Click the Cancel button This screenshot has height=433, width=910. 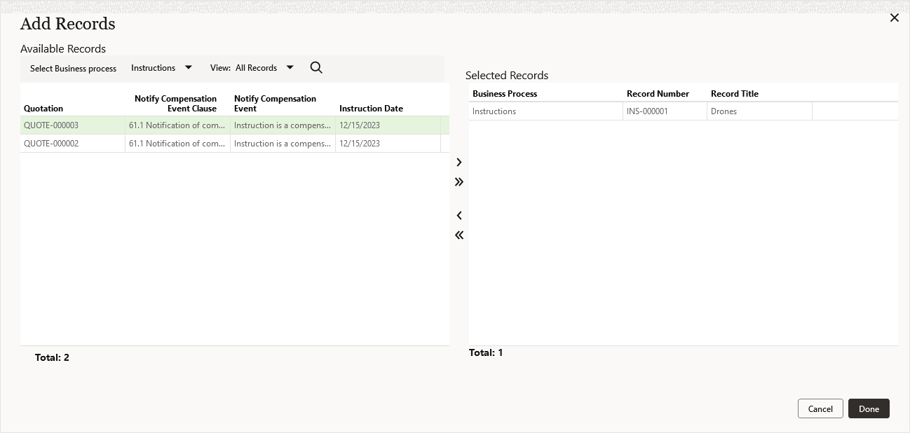coord(820,408)
